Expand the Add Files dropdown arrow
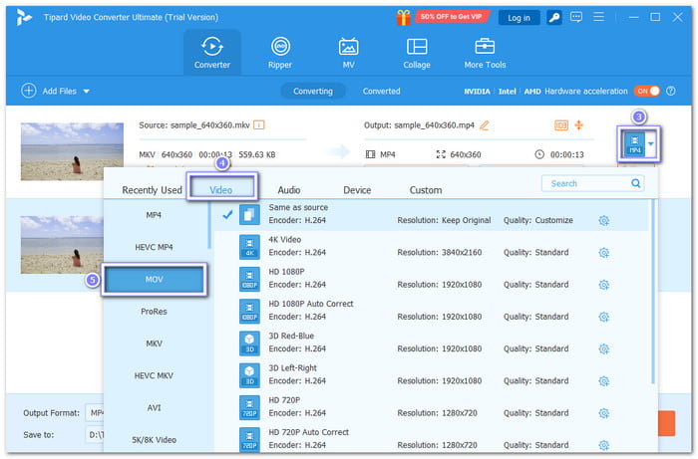Screen dimensions: 698x459 point(87,91)
